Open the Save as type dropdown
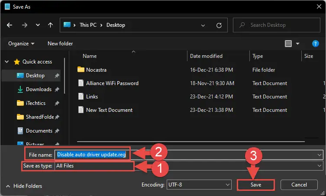 click(189, 166)
